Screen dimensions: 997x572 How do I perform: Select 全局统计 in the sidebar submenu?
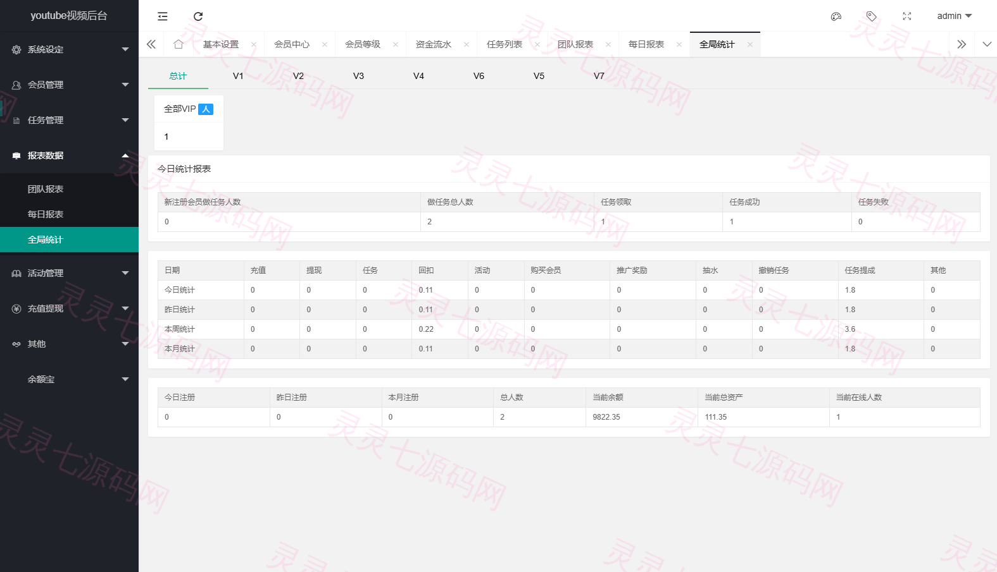click(x=69, y=240)
